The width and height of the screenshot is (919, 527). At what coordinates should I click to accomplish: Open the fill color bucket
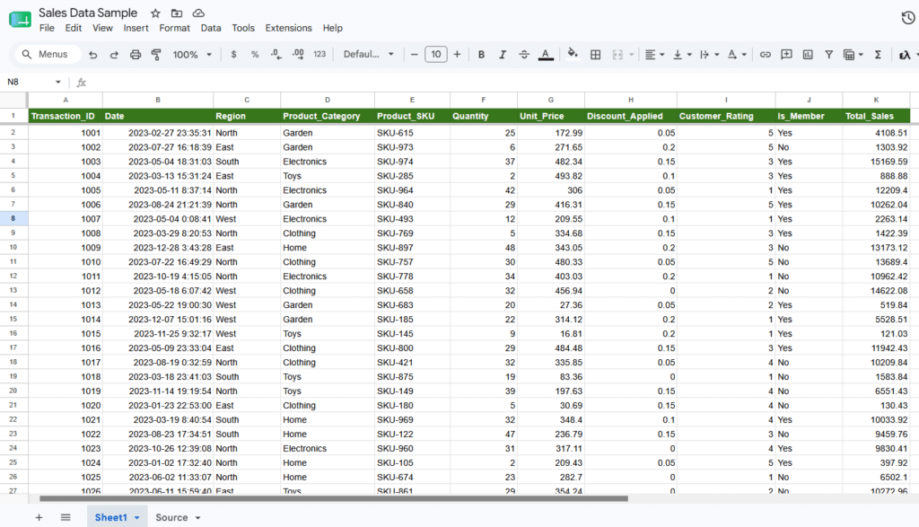(573, 54)
